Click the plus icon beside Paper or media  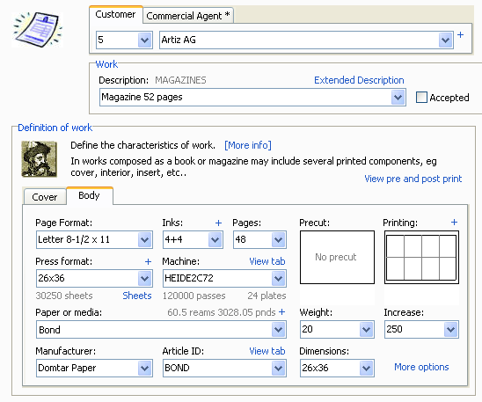point(281,312)
